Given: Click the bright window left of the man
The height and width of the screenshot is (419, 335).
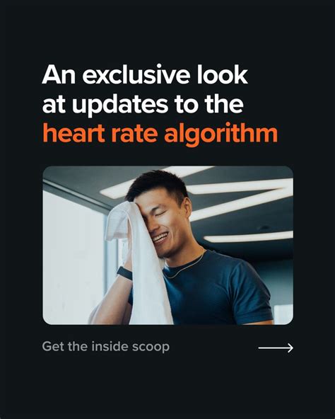Looking at the screenshot, I should click(74, 256).
